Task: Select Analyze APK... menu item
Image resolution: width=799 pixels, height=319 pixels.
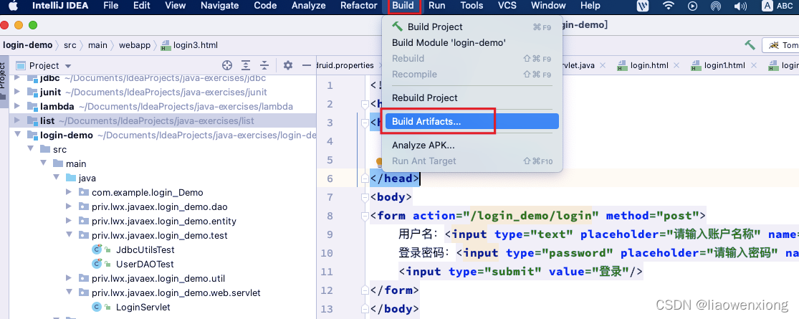Action: tap(472, 146)
